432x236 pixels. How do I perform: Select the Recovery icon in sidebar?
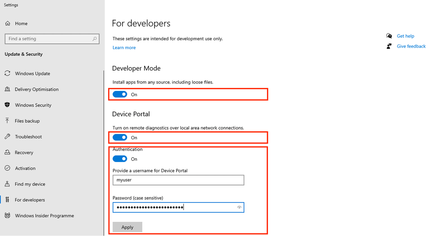[x=8, y=152]
